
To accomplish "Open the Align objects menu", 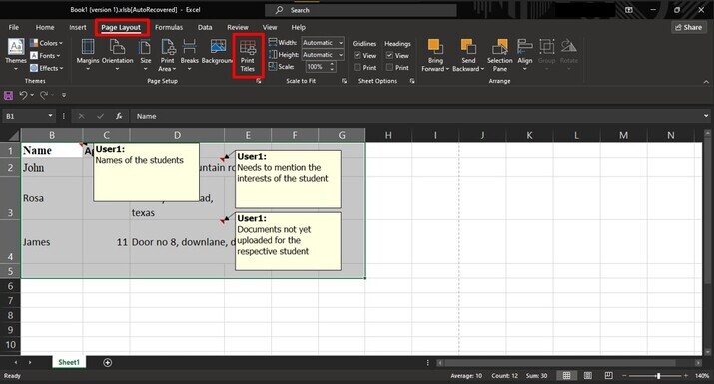I will (x=525, y=55).
